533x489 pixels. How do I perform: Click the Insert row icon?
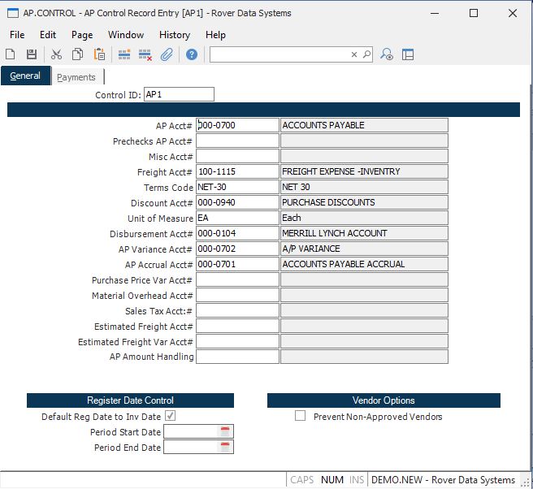coord(124,54)
